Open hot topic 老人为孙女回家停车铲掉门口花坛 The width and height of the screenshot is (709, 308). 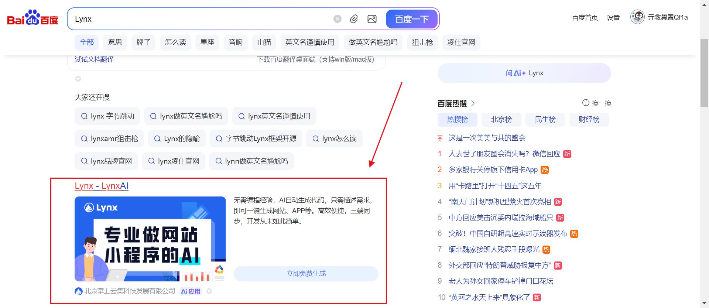pos(501,281)
